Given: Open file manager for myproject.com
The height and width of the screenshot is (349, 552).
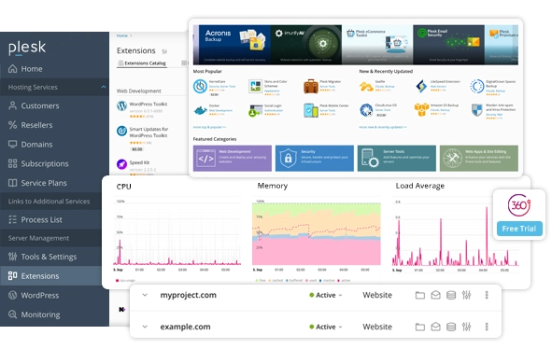Looking at the screenshot, I should [x=420, y=295].
